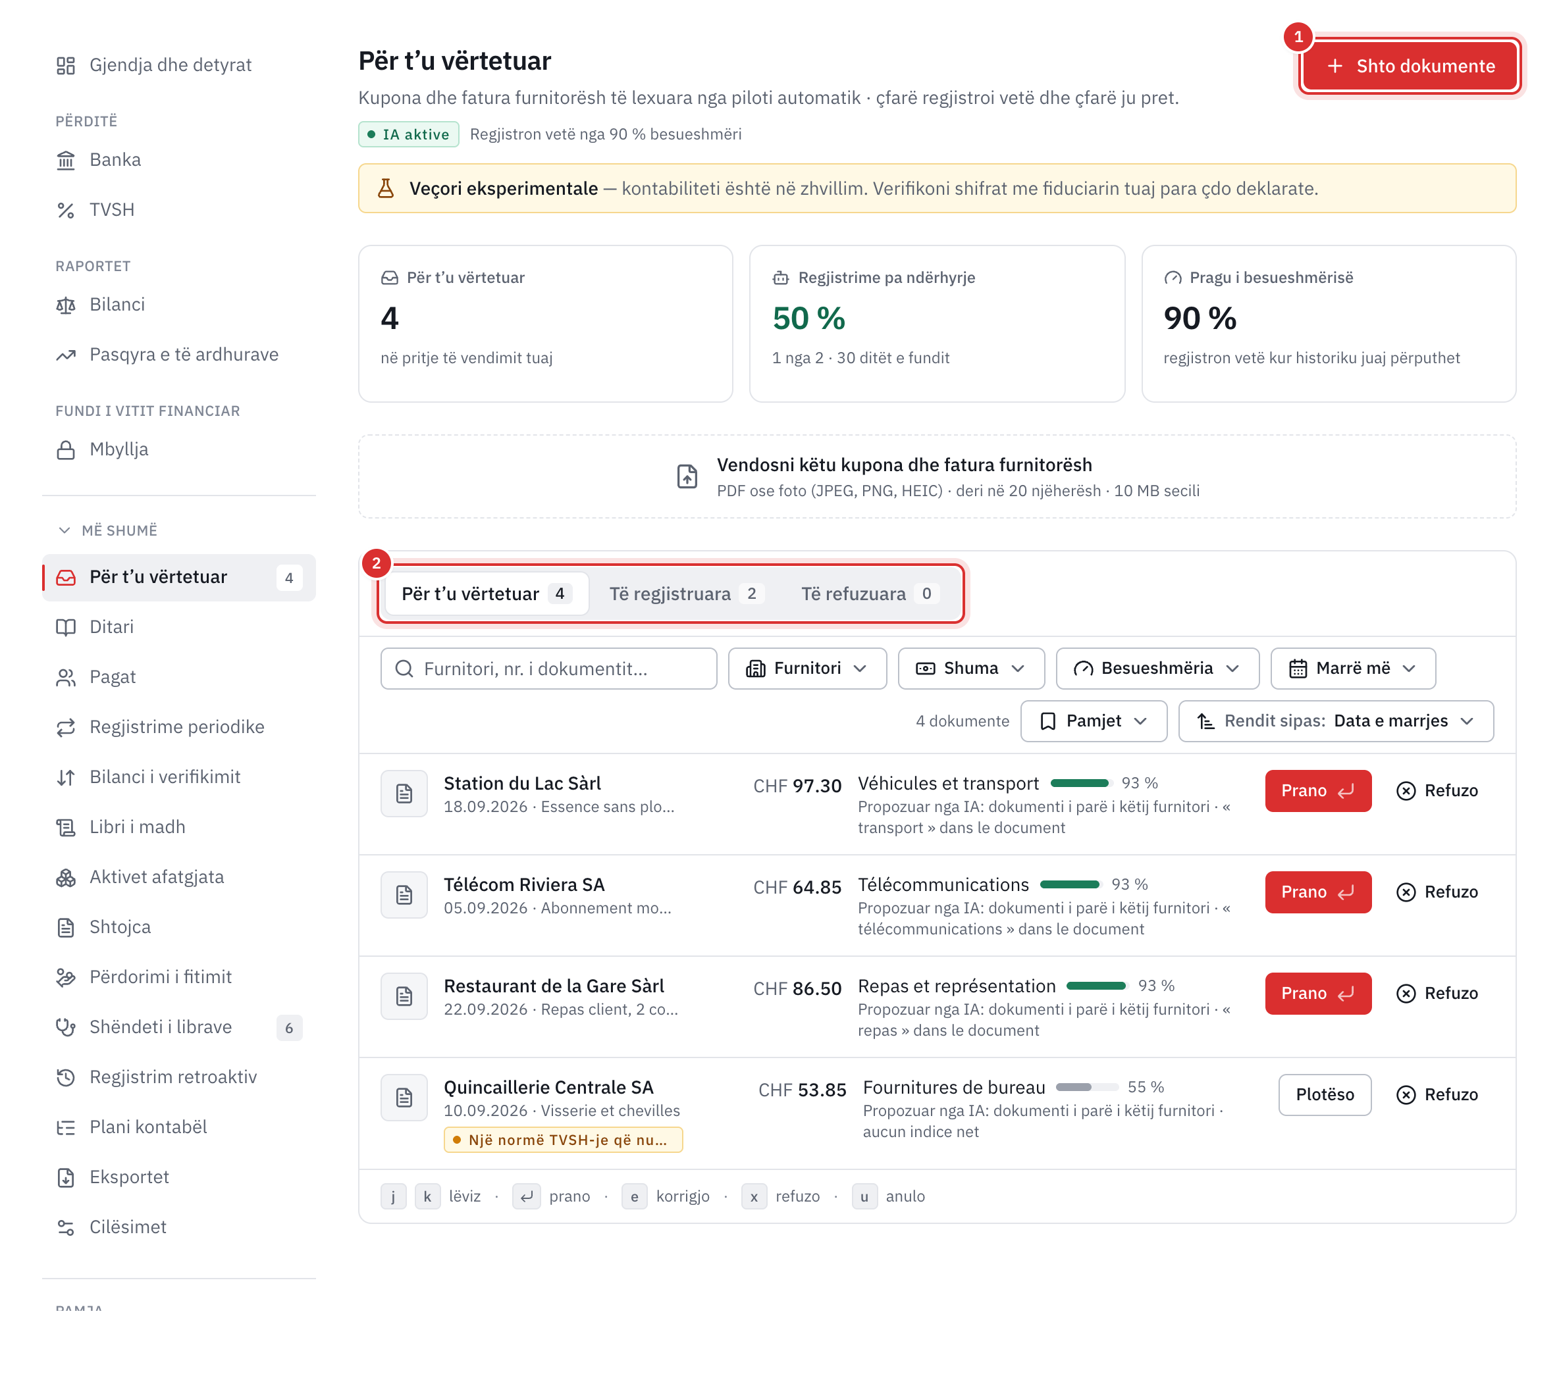The width and height of the screenshot is (1559, 1374).
Task: Click document icon of Station du Lac Sàrl
Action: coord(404,794)
